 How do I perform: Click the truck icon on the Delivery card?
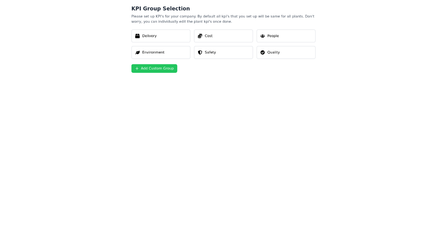tap(137, 36)
